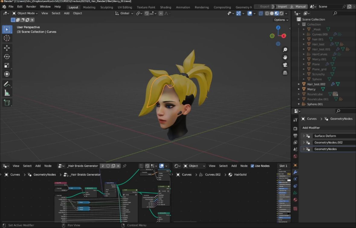
Task: Switch to the Sculpting workspace tab
Action: tap(107, 7)
